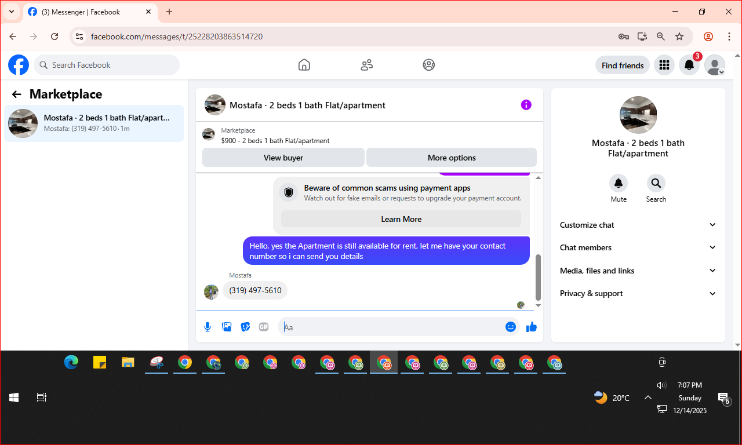Image resolution: width=742 pixels, height=445 pixels.
Task: Show hidden system tray icons chevron
Action: (648, 397)
